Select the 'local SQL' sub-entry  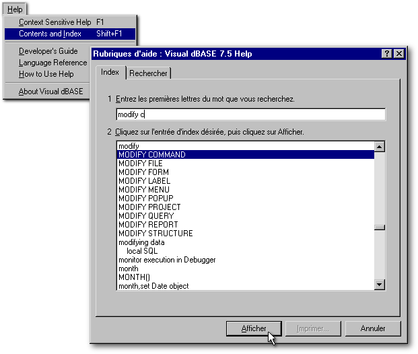coord(246,251)
